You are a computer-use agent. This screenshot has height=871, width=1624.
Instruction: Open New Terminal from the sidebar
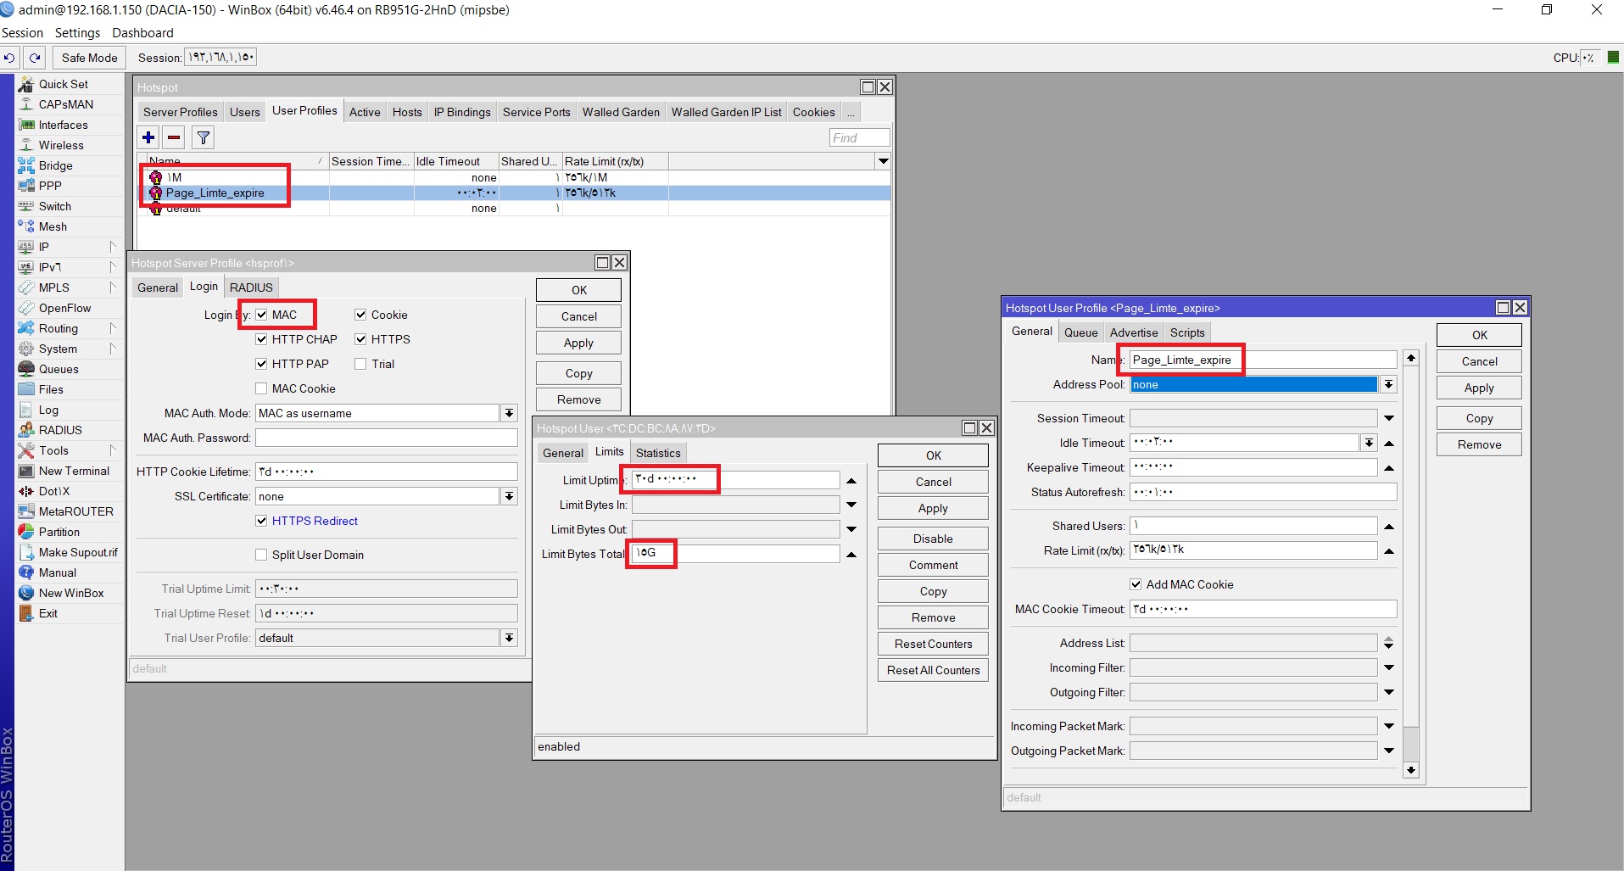point(74,471)
